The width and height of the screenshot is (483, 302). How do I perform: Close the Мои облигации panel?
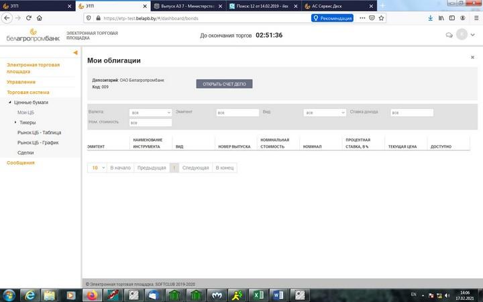[x=472, y=58]
